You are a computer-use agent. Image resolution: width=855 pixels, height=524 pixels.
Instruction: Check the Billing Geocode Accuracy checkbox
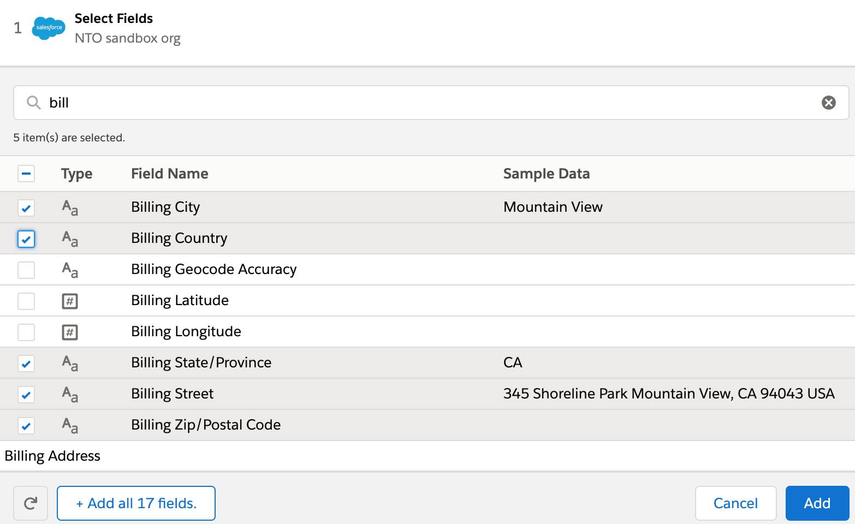(x=26, y=270)
